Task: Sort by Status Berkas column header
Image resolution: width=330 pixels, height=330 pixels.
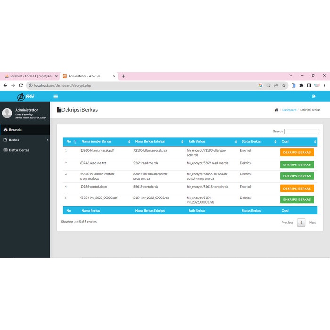Action: tap(258, 141)
